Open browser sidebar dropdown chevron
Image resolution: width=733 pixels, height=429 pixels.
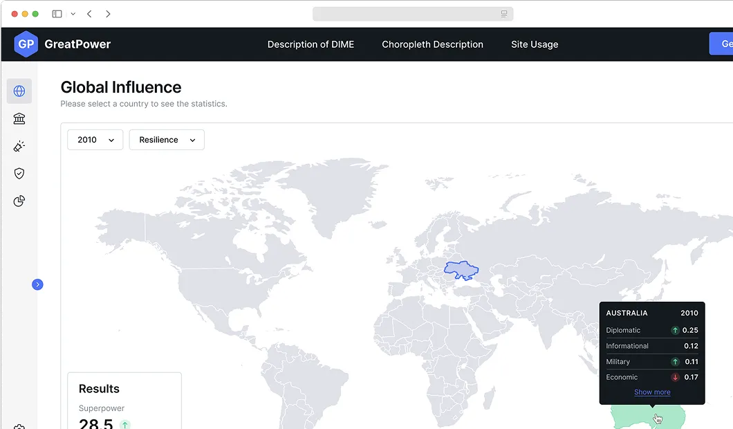click(73, 14)
